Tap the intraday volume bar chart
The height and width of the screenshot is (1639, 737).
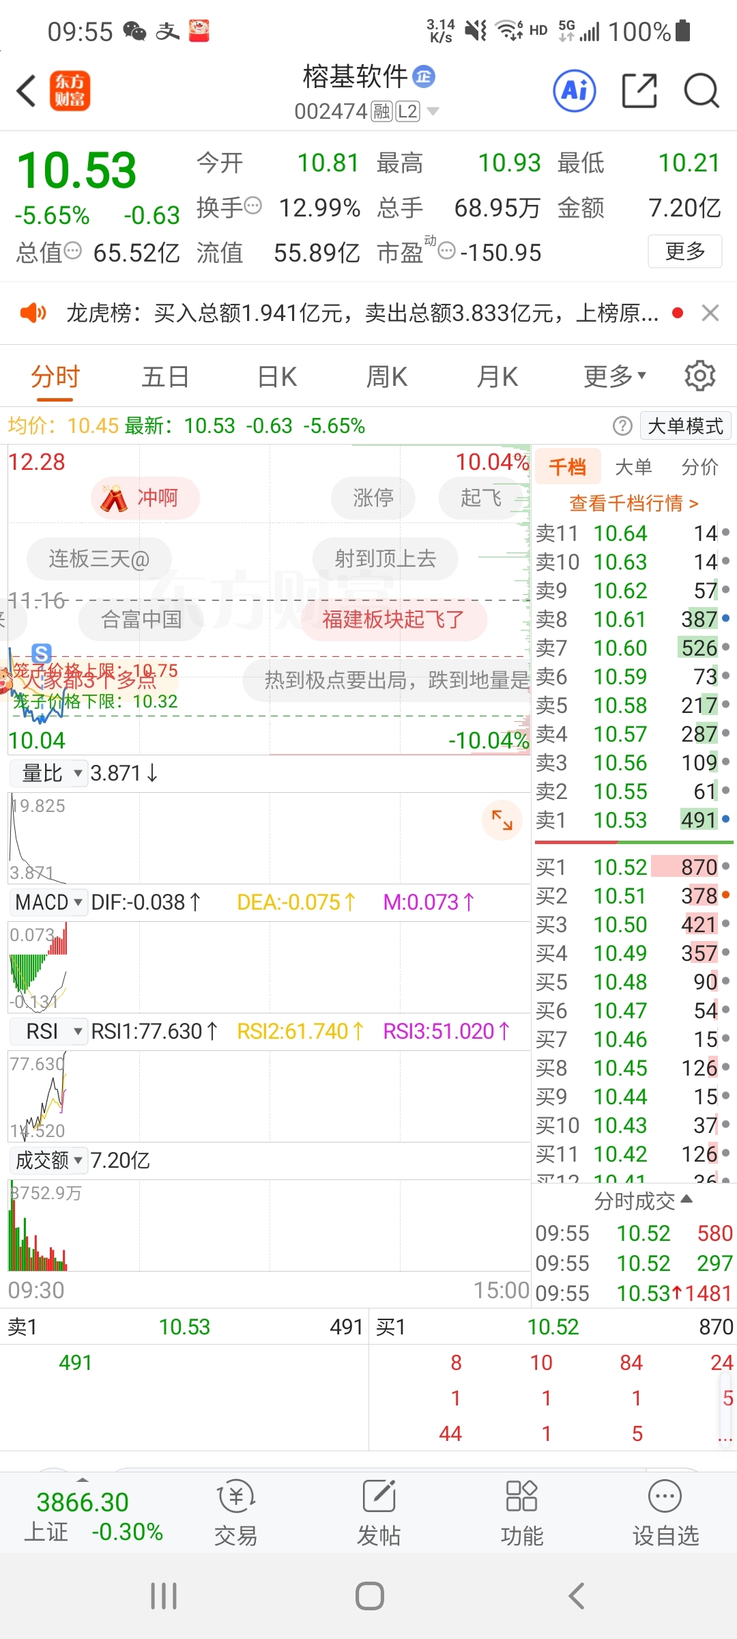pyautogui.click(x=270, y=1225)
